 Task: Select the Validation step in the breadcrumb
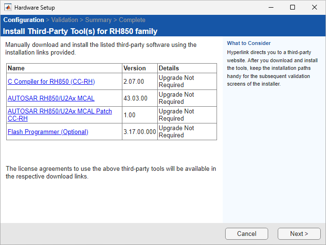65,20
